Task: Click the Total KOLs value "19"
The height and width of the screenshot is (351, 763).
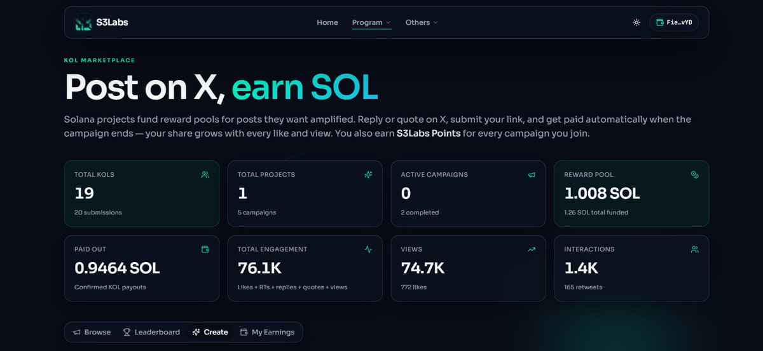Action: tap(85, 193)
